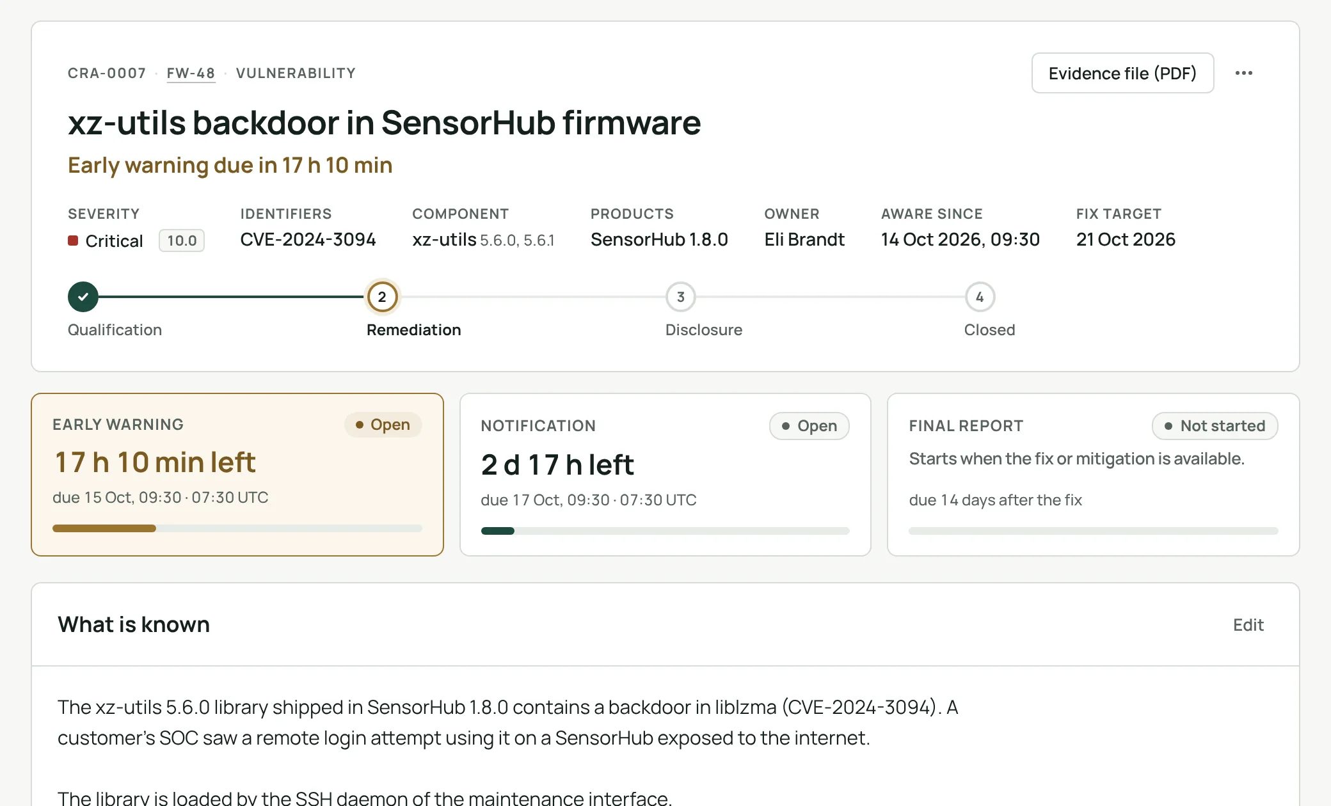The height and width of the screenshot is (806, 1331).
Task: Open the three-dot more options menu
Action: click(x=1243, y=73)
